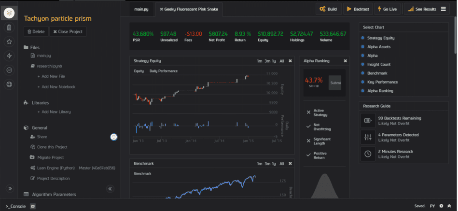Viewport: 458px width, 211px height.
Task: Open the lifebuoy support icon in sidebar
Action: tap(9, 84)
